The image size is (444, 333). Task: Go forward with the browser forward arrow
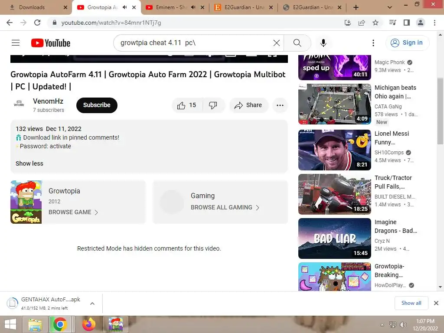pos(23,23)
